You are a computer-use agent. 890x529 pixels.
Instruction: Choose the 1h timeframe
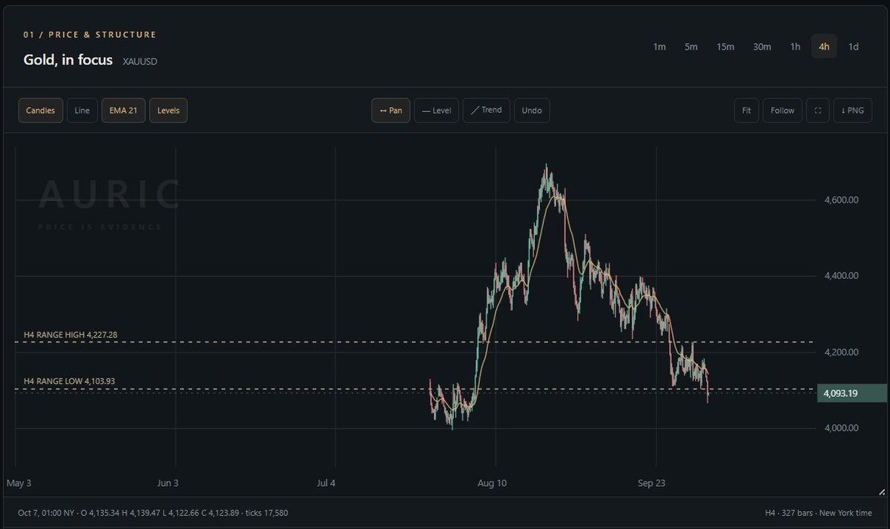(795, 47)
